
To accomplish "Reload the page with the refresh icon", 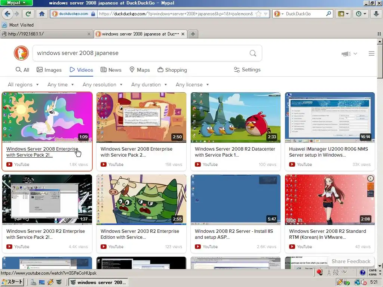I will tap(28, 14).
